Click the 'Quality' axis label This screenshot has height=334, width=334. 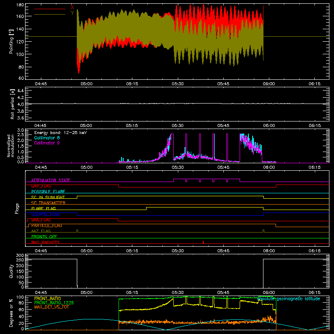click(11, 271)
